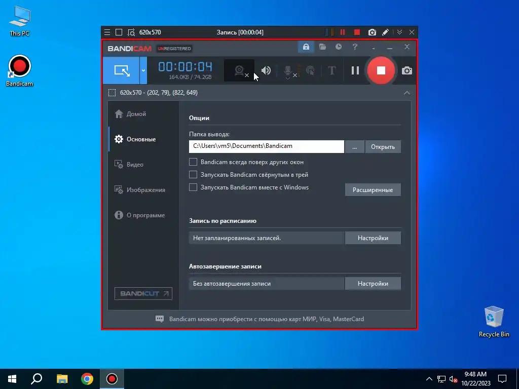Show hidden tray icons chevron
The image size is (519, 389).
click(429, 379)
